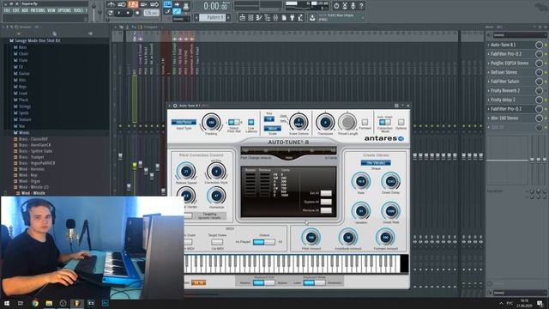Click the tempo display field
549x309 pixels.
click(152, 13)
